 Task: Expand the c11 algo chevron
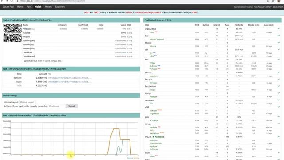(x=279, y=49)
